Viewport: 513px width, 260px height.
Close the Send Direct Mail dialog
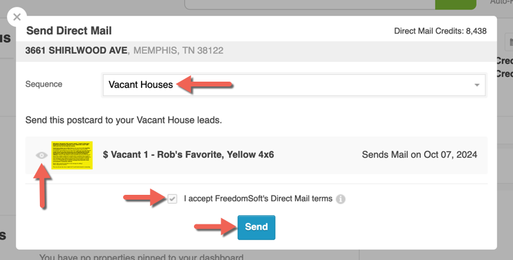click(x=17, y=17)
